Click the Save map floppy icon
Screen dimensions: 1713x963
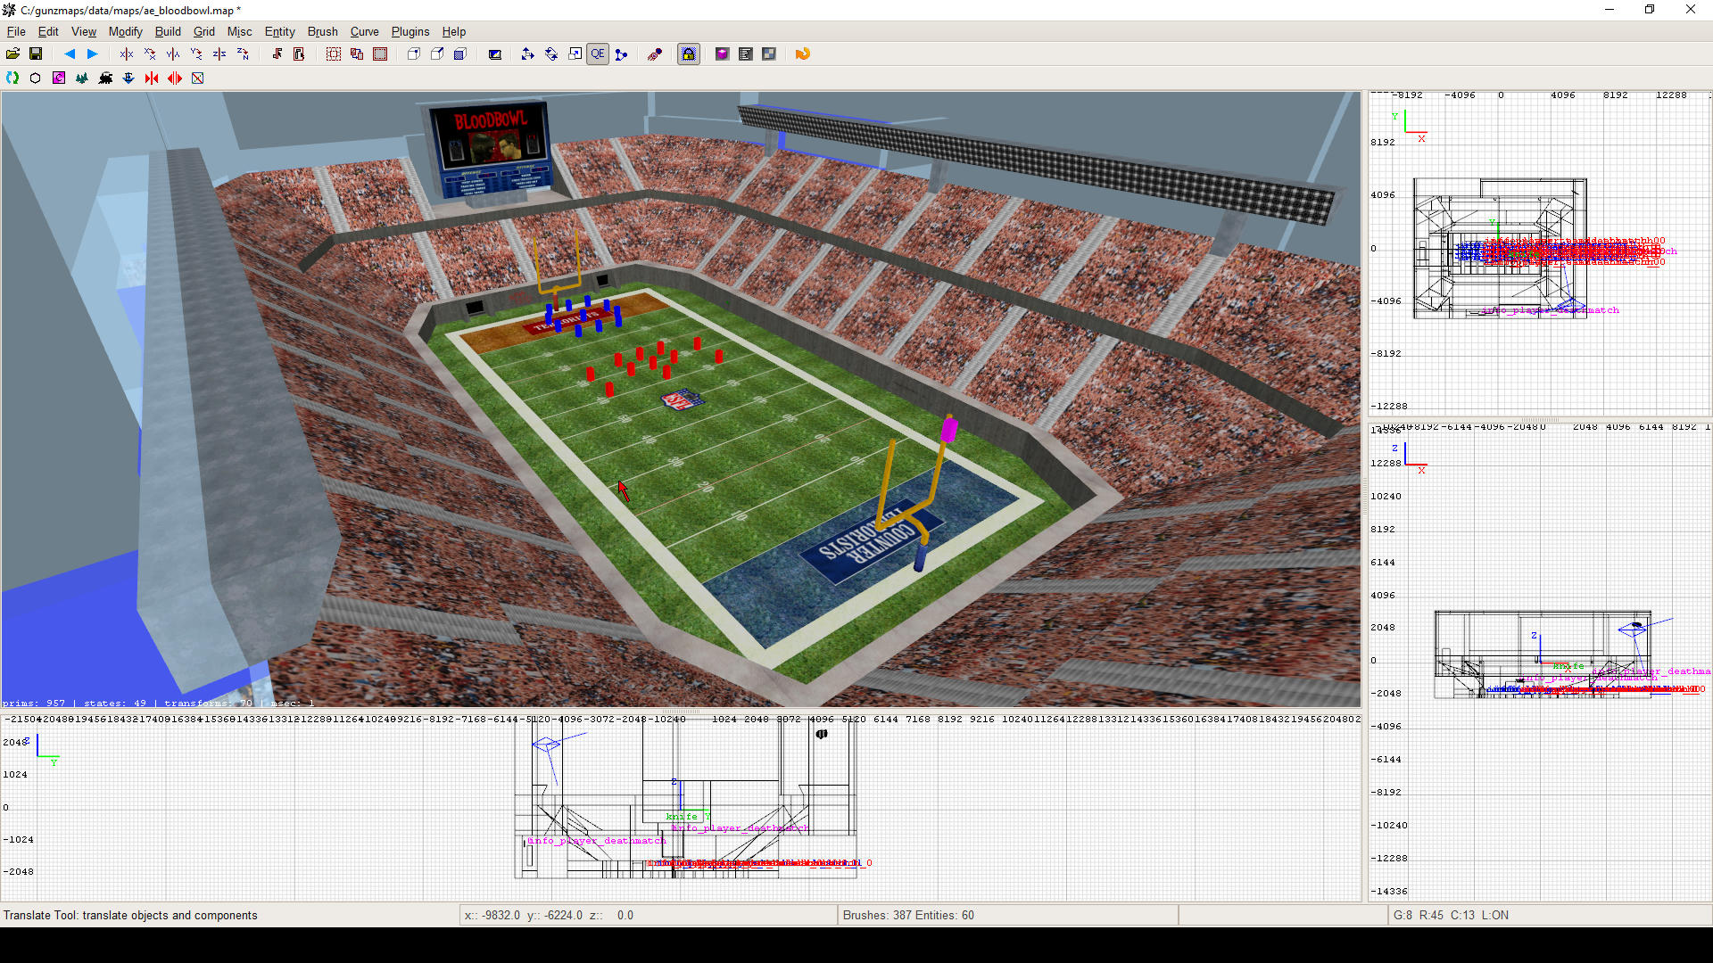36,54
